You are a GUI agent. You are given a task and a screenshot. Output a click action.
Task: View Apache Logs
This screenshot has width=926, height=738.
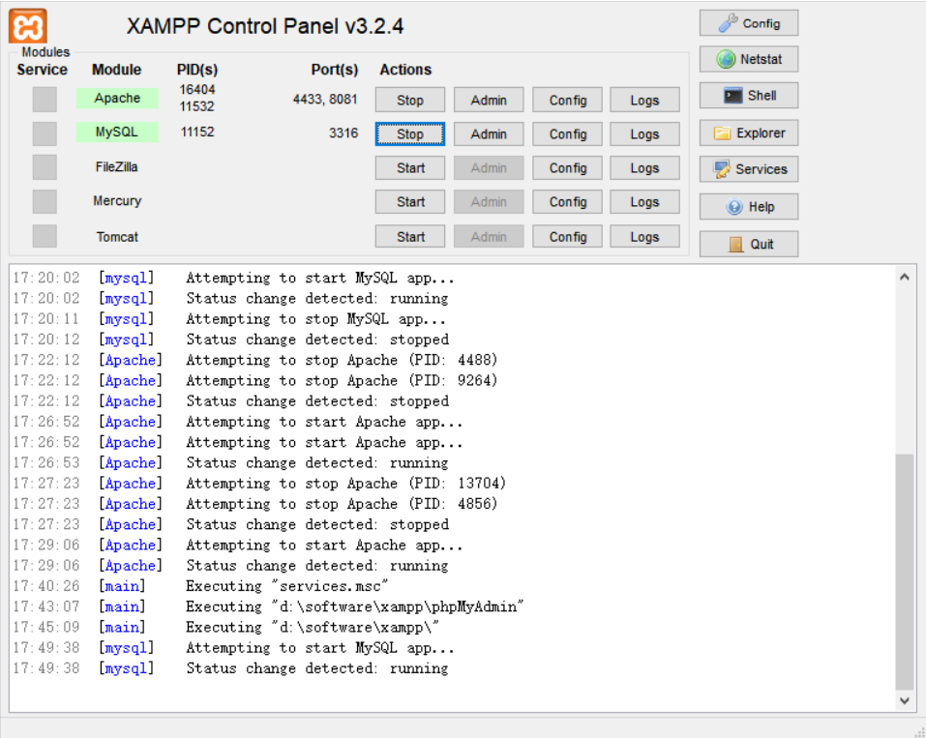tap(644, 100)
